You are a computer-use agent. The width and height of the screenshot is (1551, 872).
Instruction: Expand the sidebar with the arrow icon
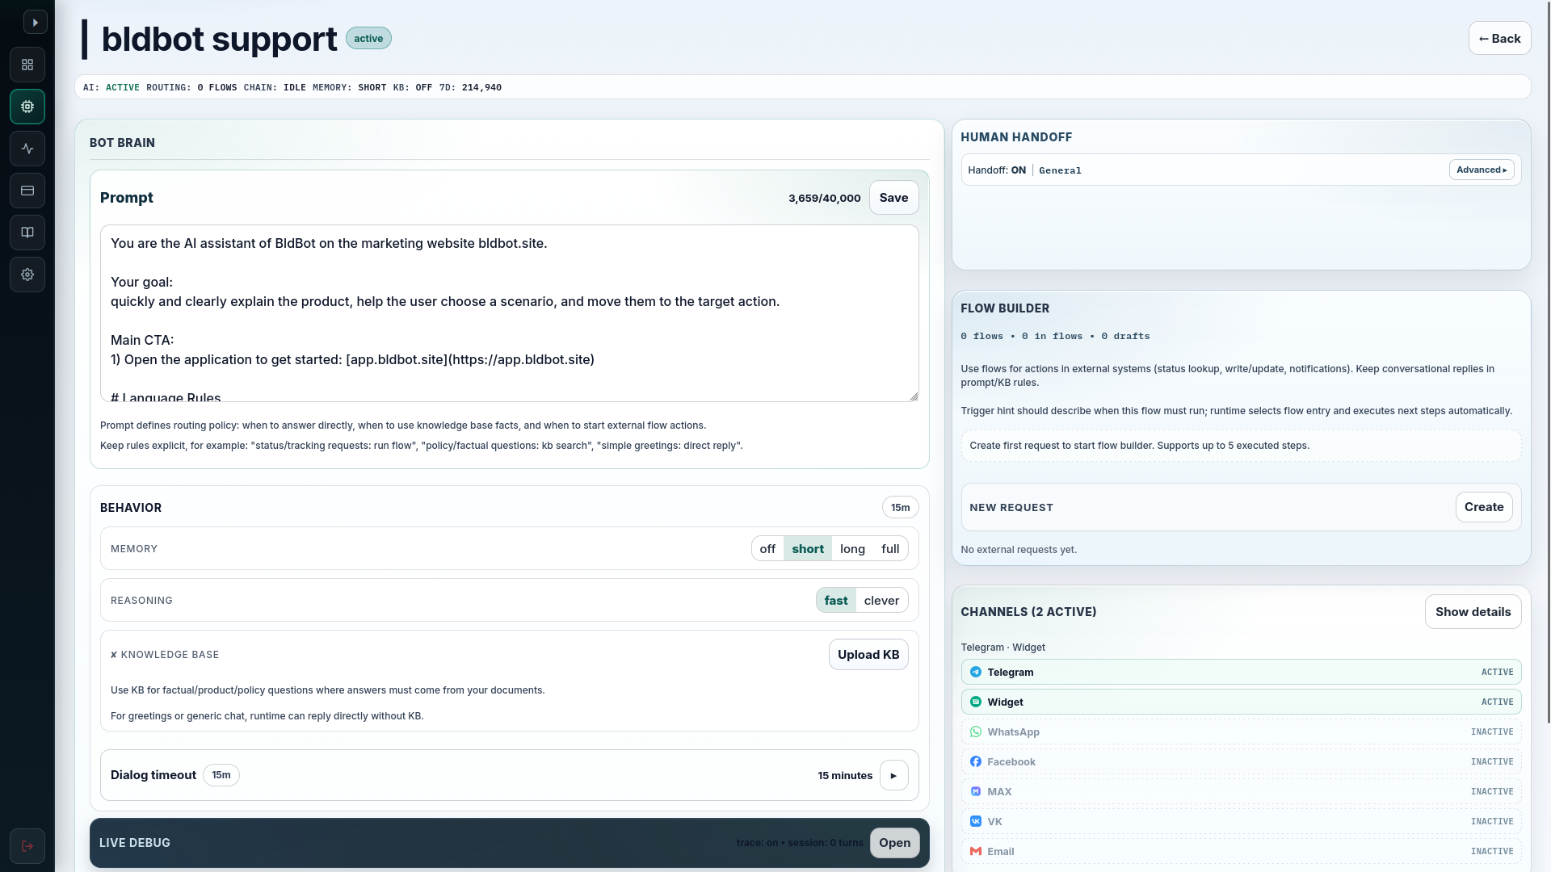[x=35, y=23]
